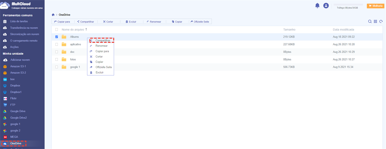386x149 pixels.
Task: Select Compartilhar in the context menu
Action: pos(101,41)
